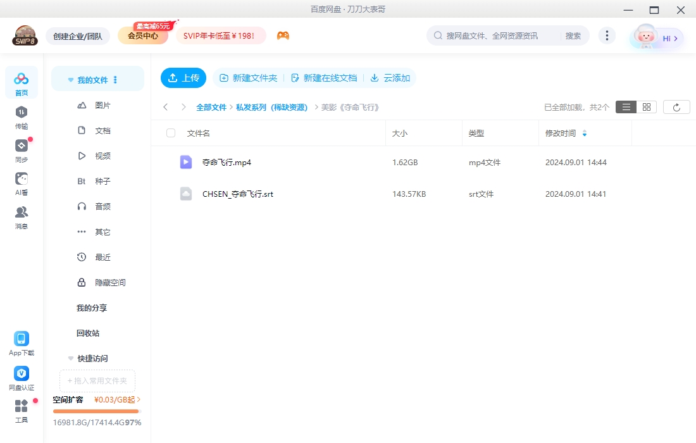Click the 上传 (Upload) button
696x443 pixels.
pyautogui.click(x=183, y=78)
